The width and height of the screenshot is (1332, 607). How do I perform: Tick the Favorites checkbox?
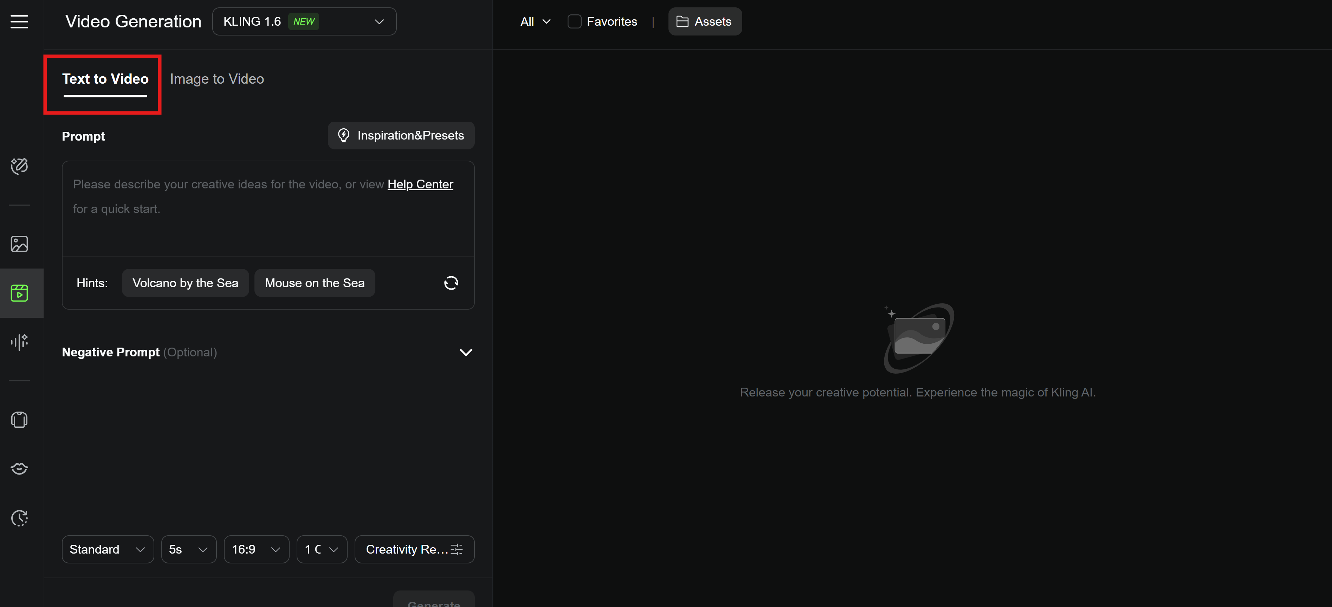(x=574, y=22)
